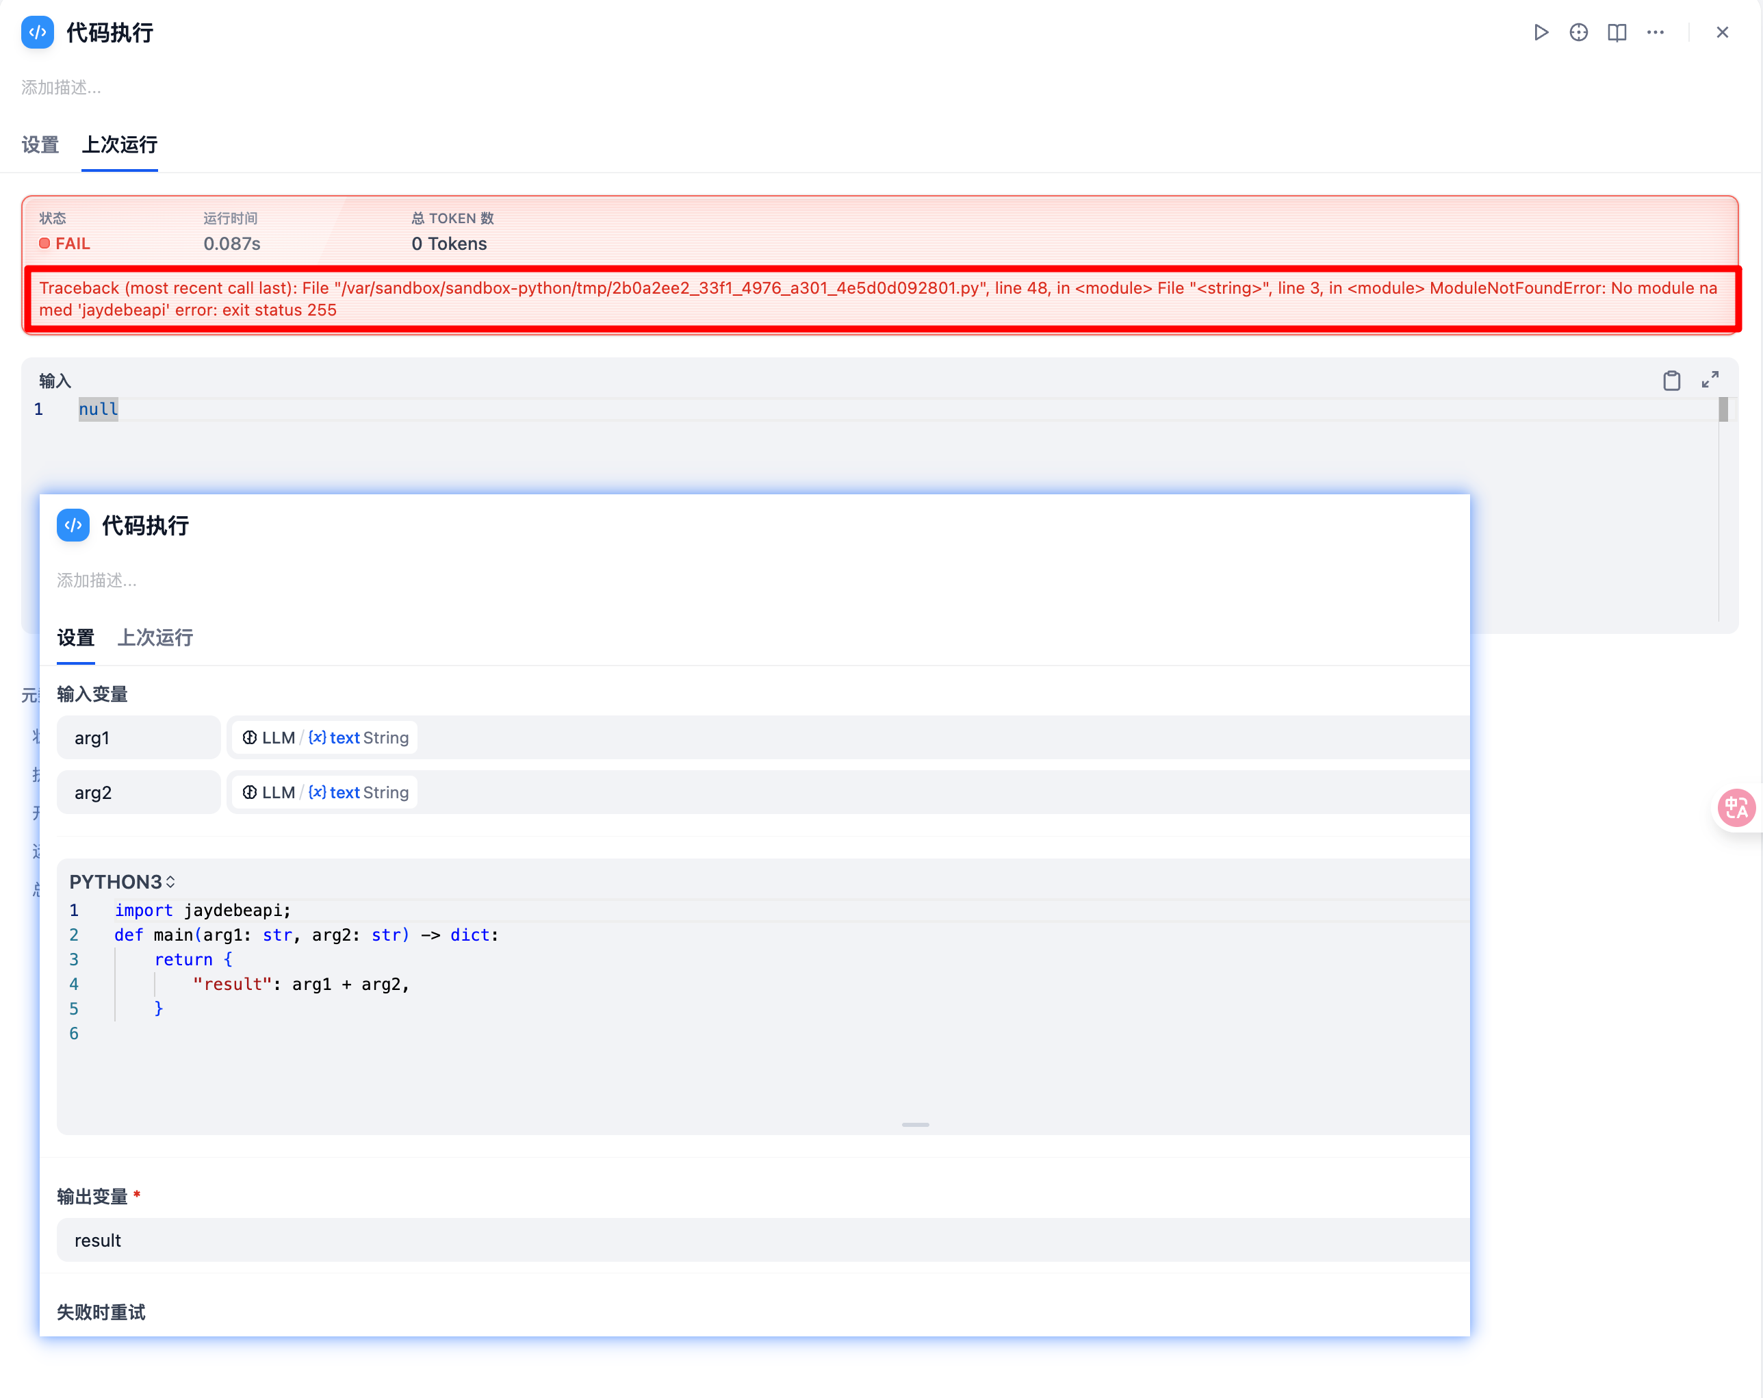Expand the 输入 panel to fullscreen
This screenshot has height=1398, width=1763.
tap(1710, 379)
